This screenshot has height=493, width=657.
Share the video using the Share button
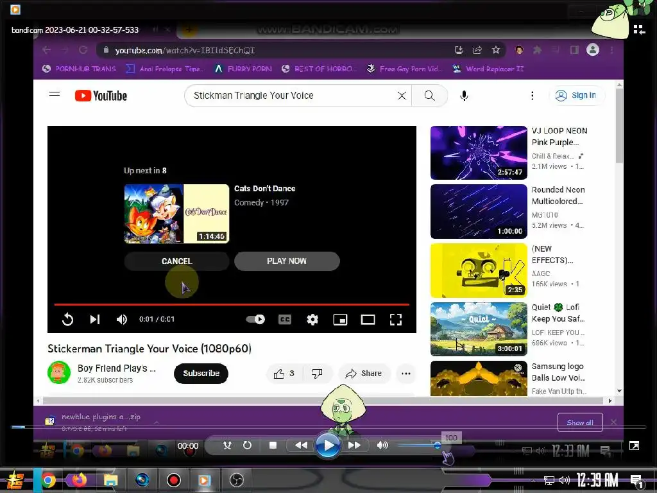tap(364, 374)
